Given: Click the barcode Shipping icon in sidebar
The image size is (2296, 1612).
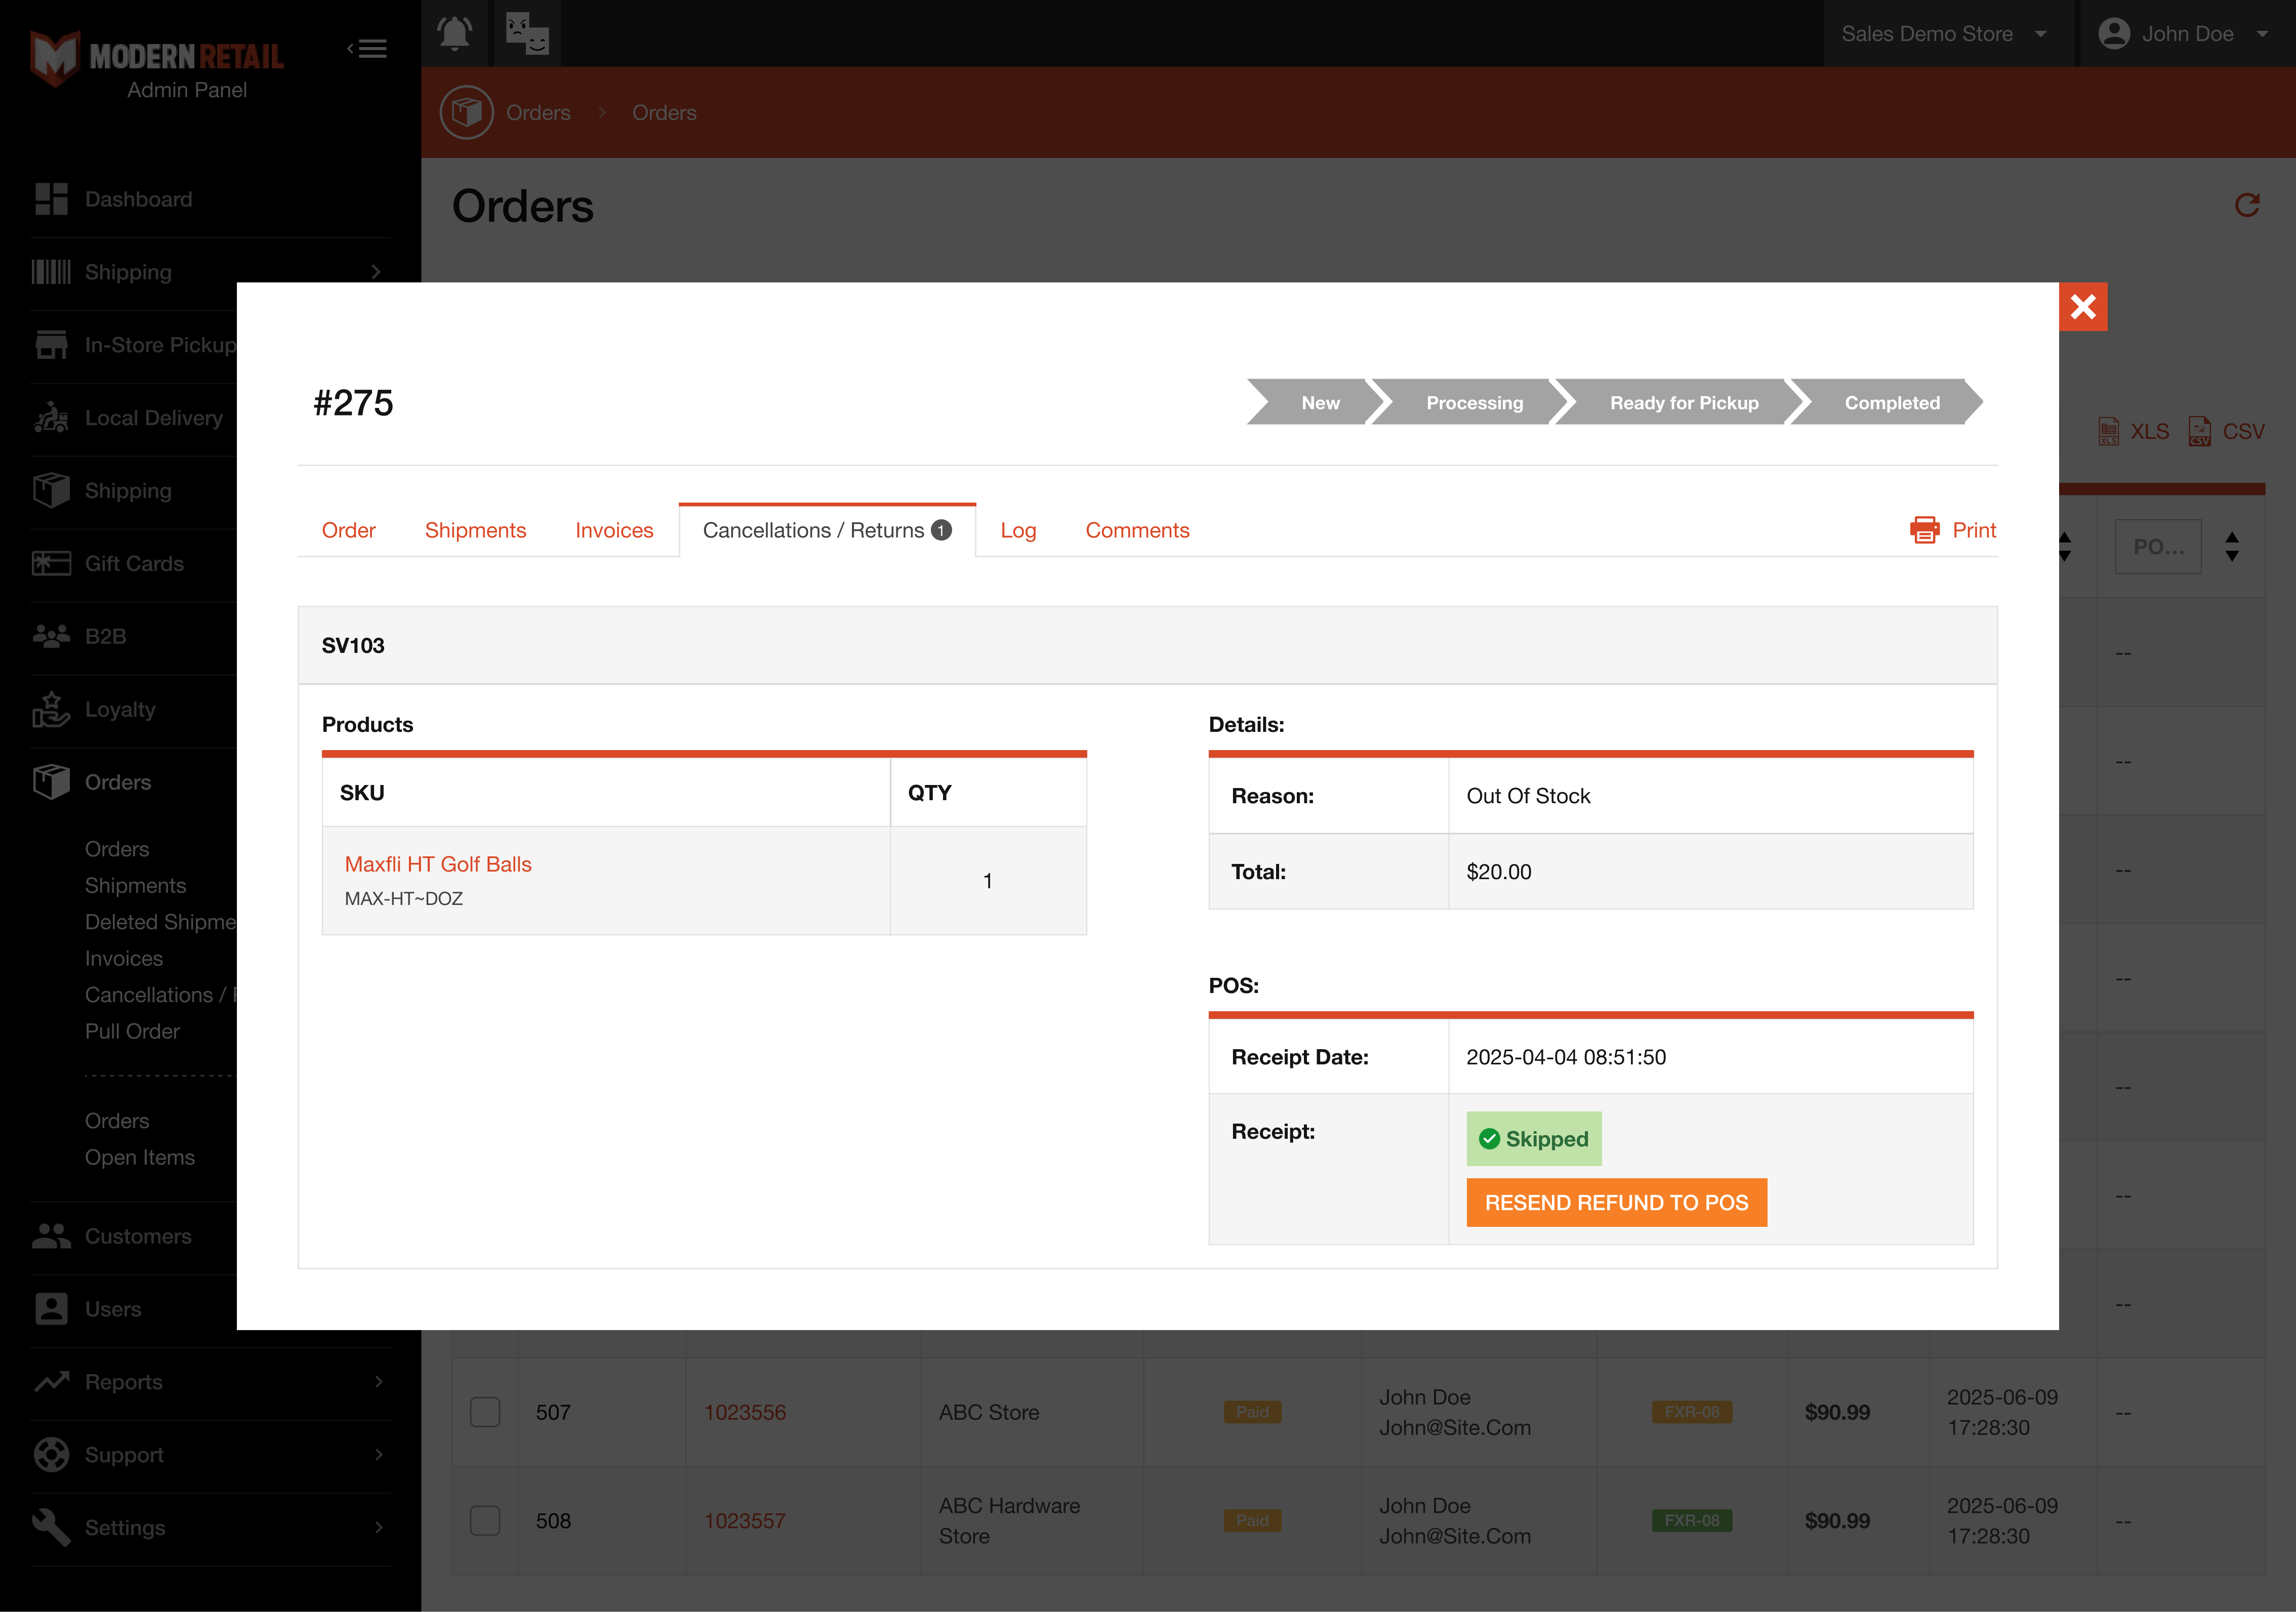Looking at the screenshot, I should tap(51, 272).
